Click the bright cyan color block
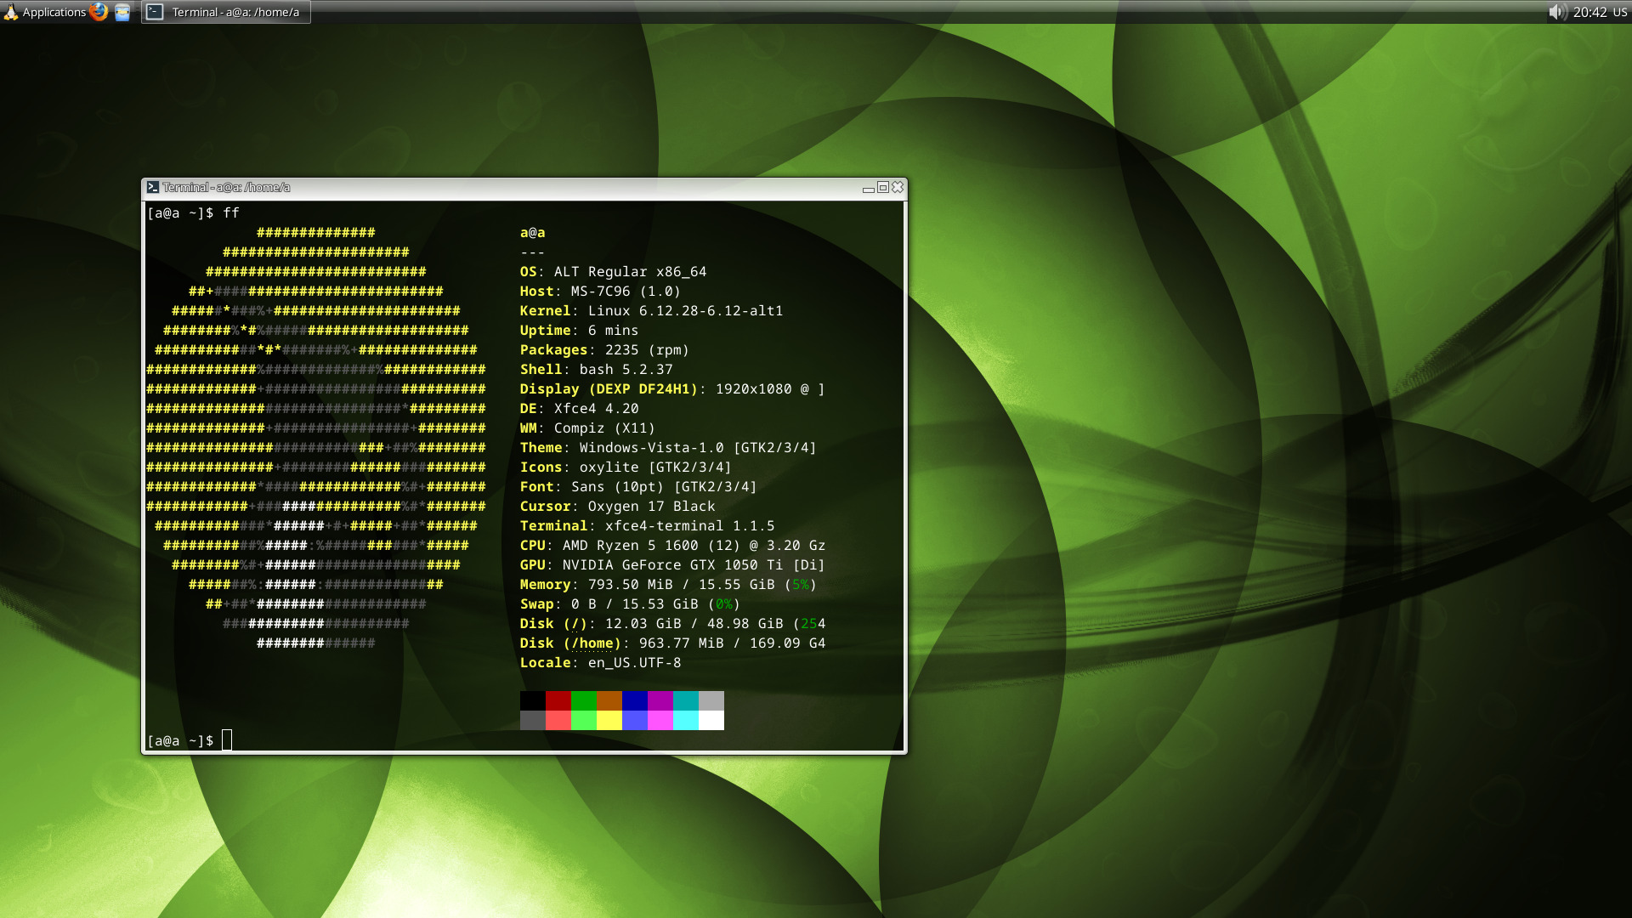 [x=685, y=720]
